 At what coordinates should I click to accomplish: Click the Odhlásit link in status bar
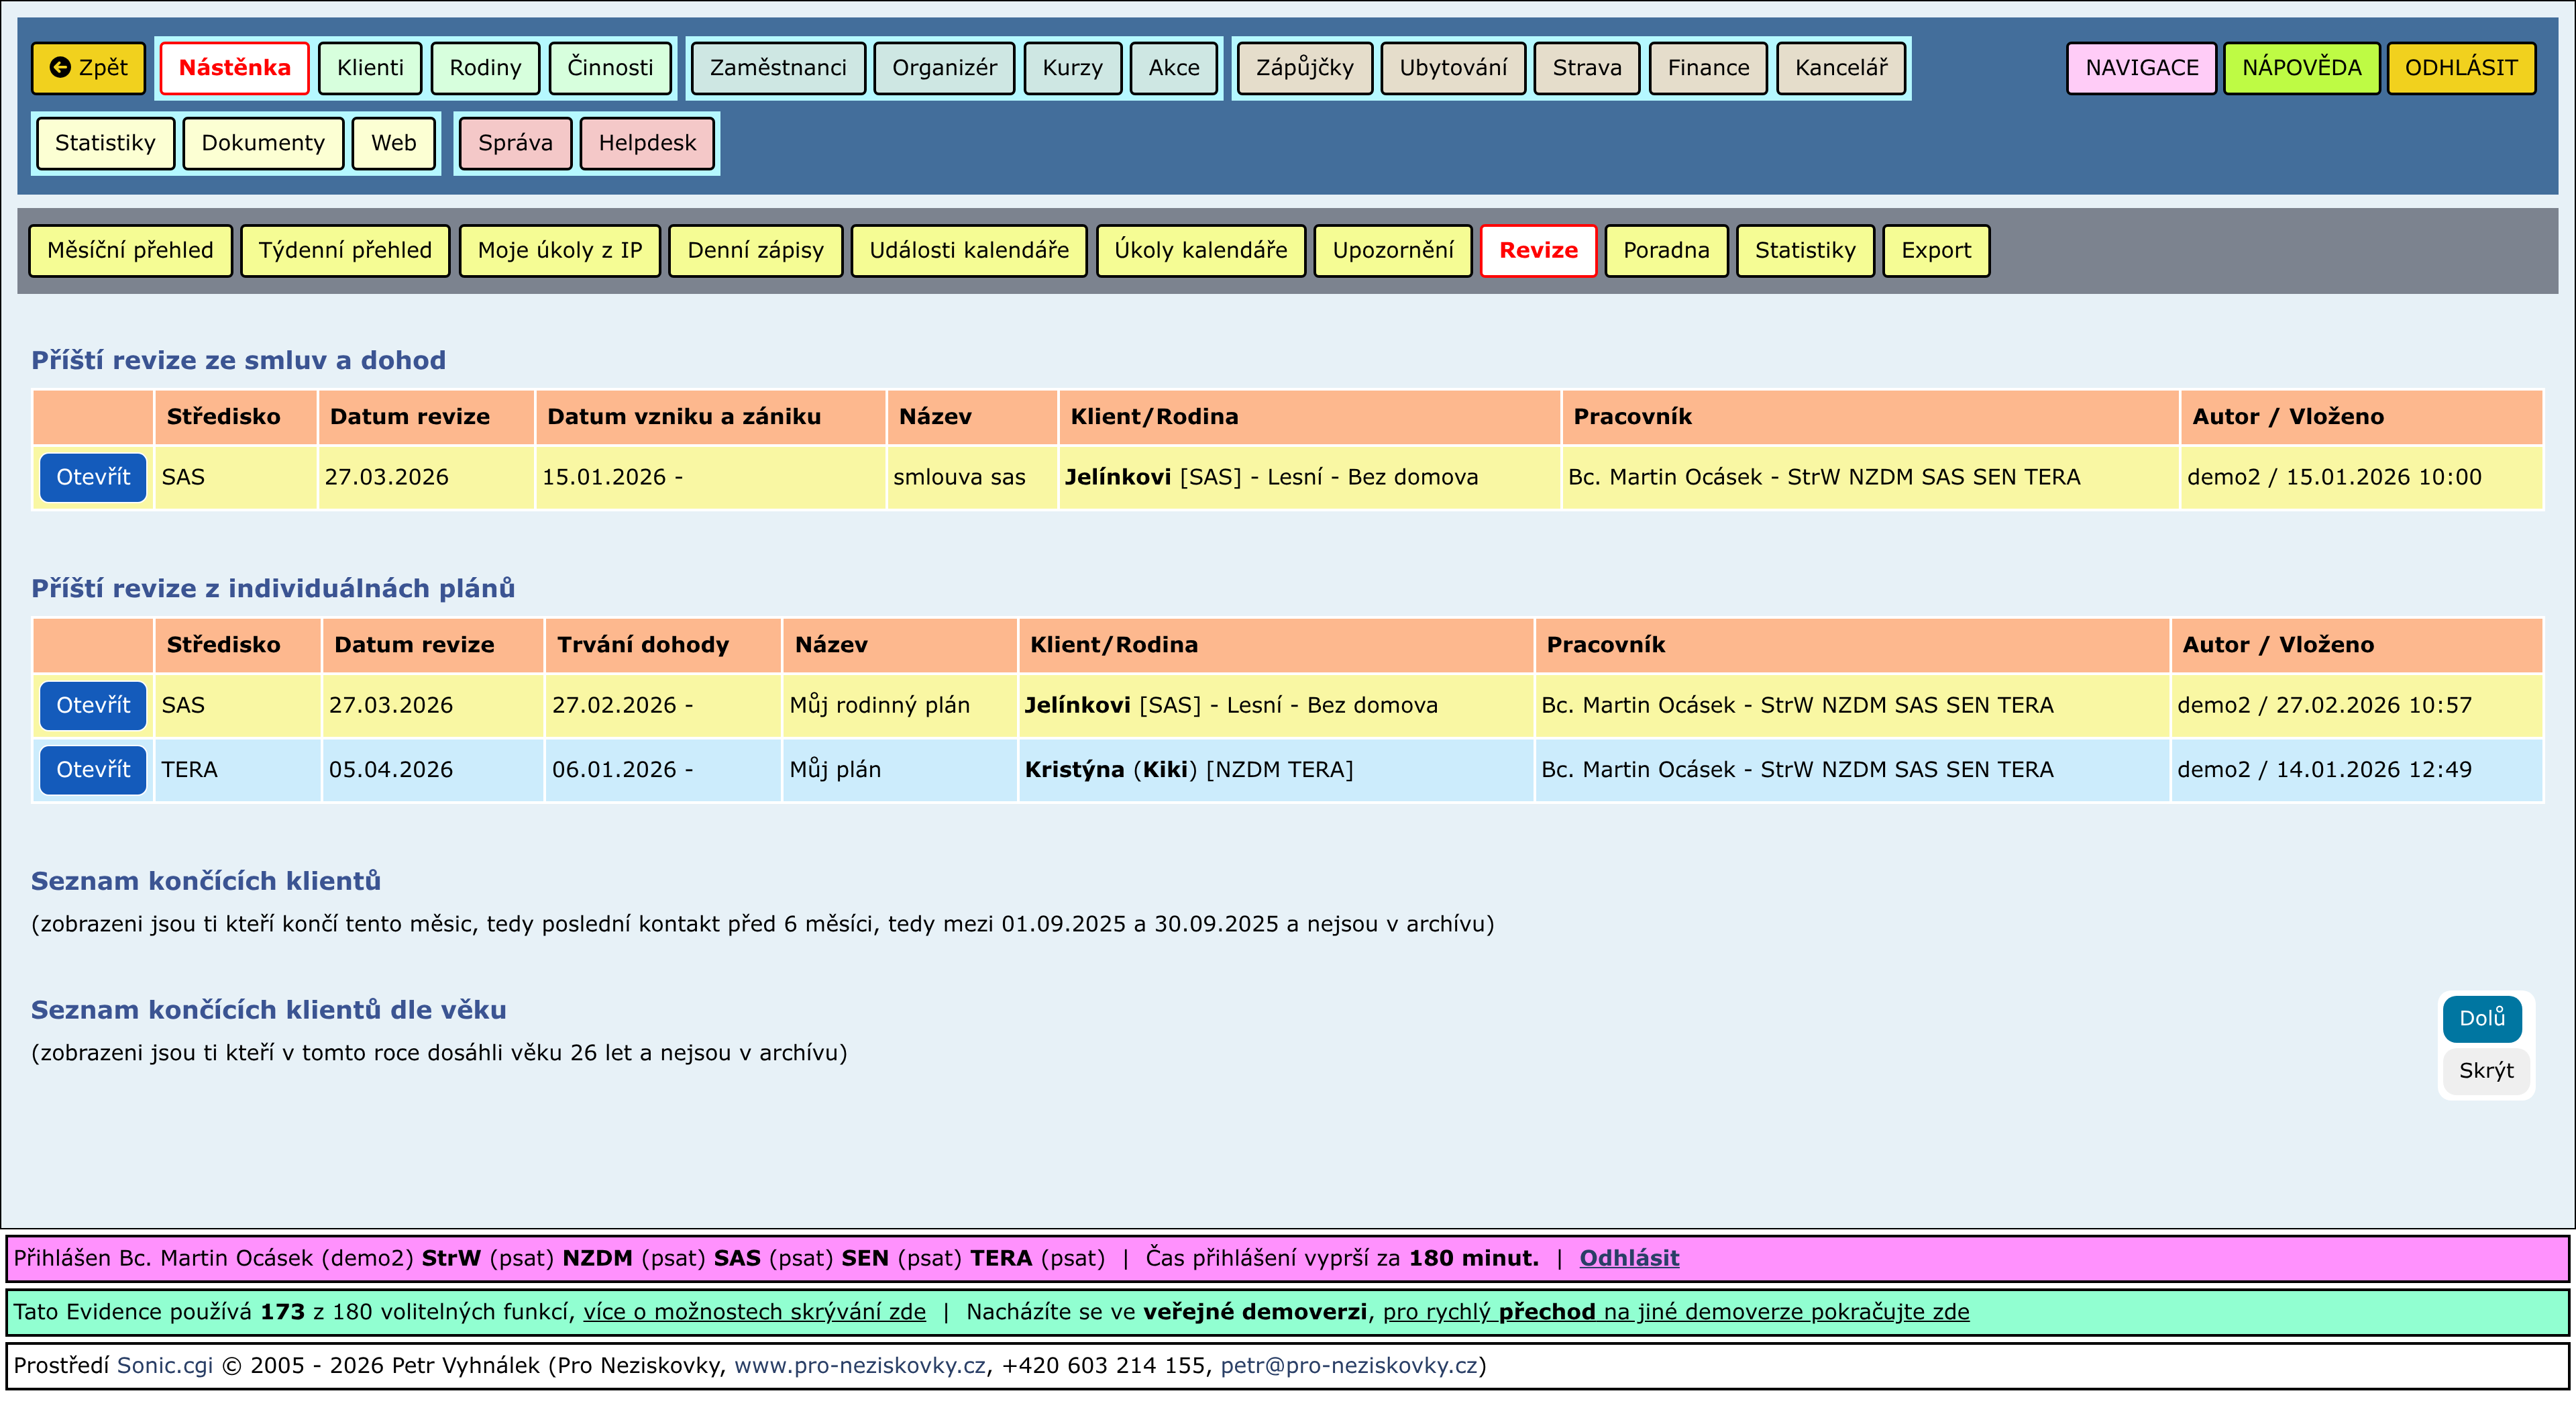[1628, 1259]
